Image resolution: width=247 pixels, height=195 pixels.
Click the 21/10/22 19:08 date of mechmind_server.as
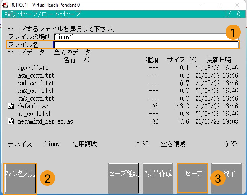(217, 121)
